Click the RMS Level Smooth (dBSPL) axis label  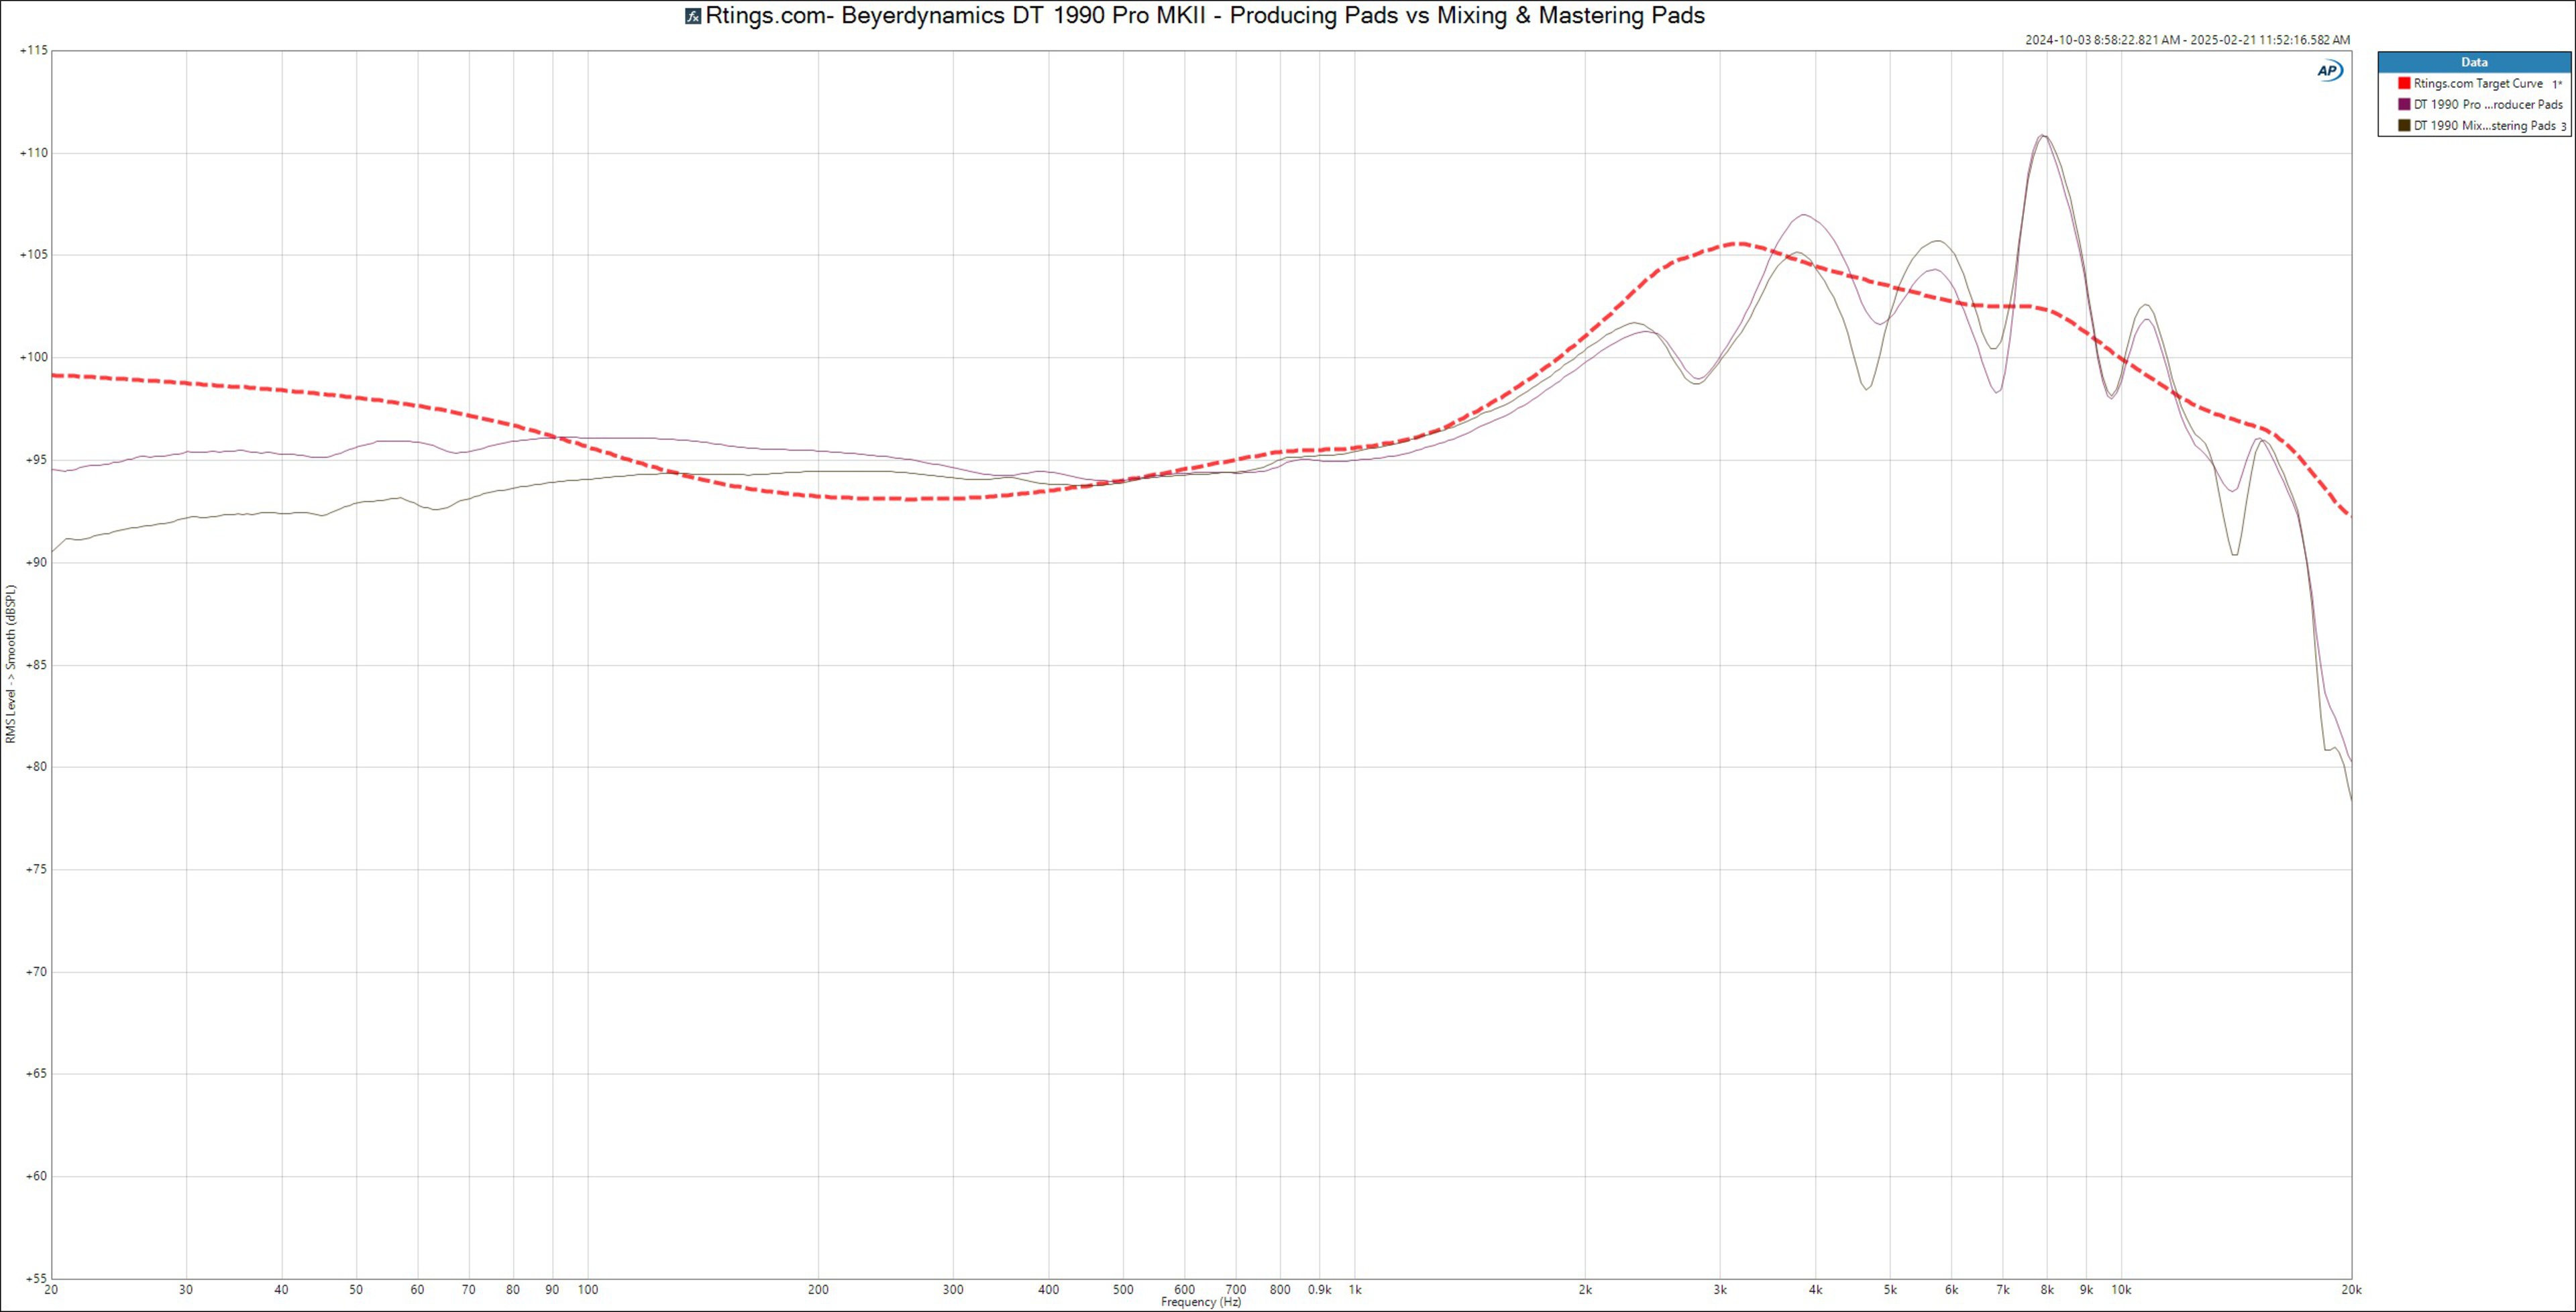[x=11, y=664]
